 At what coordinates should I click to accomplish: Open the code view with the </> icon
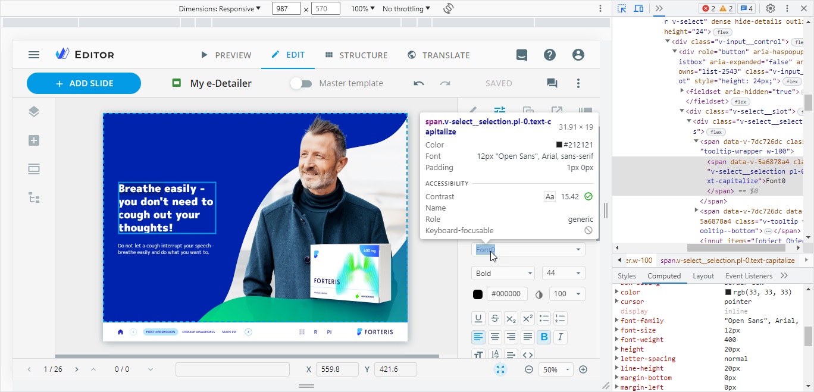(x=527, y=355)
